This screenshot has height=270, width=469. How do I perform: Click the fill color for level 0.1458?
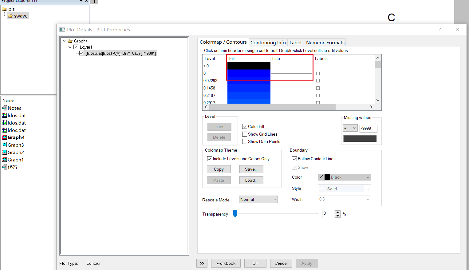coord(249,88)
